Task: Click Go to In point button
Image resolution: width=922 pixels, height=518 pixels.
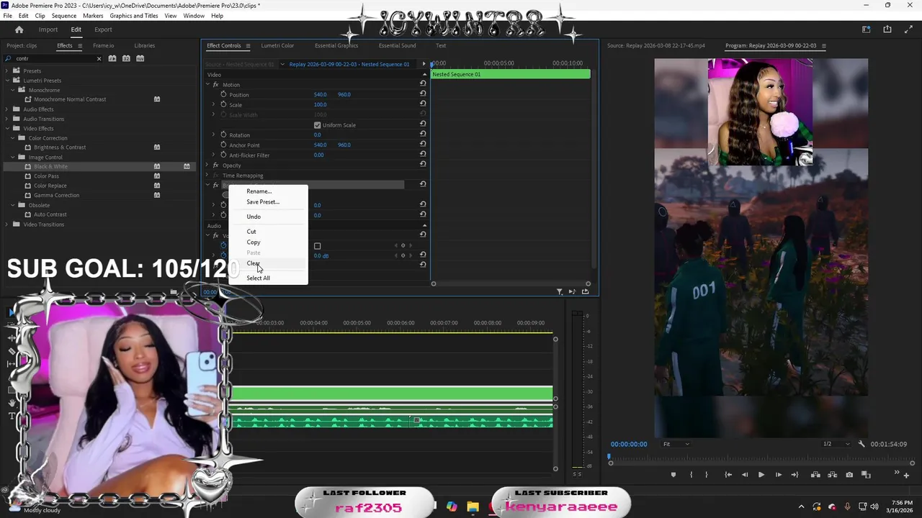Action: point(728,475)
